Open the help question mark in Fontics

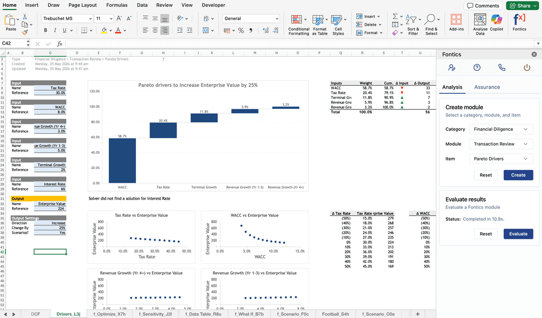pos(477,68)
